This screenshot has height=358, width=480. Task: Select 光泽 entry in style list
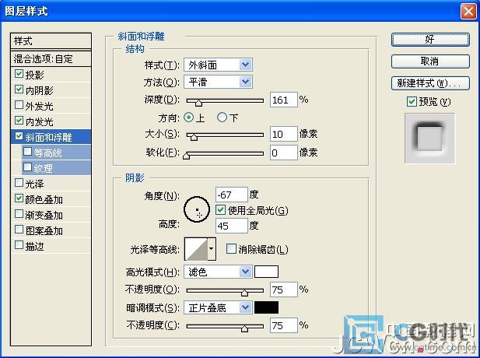pyautogui.click(x=34, y=184)
